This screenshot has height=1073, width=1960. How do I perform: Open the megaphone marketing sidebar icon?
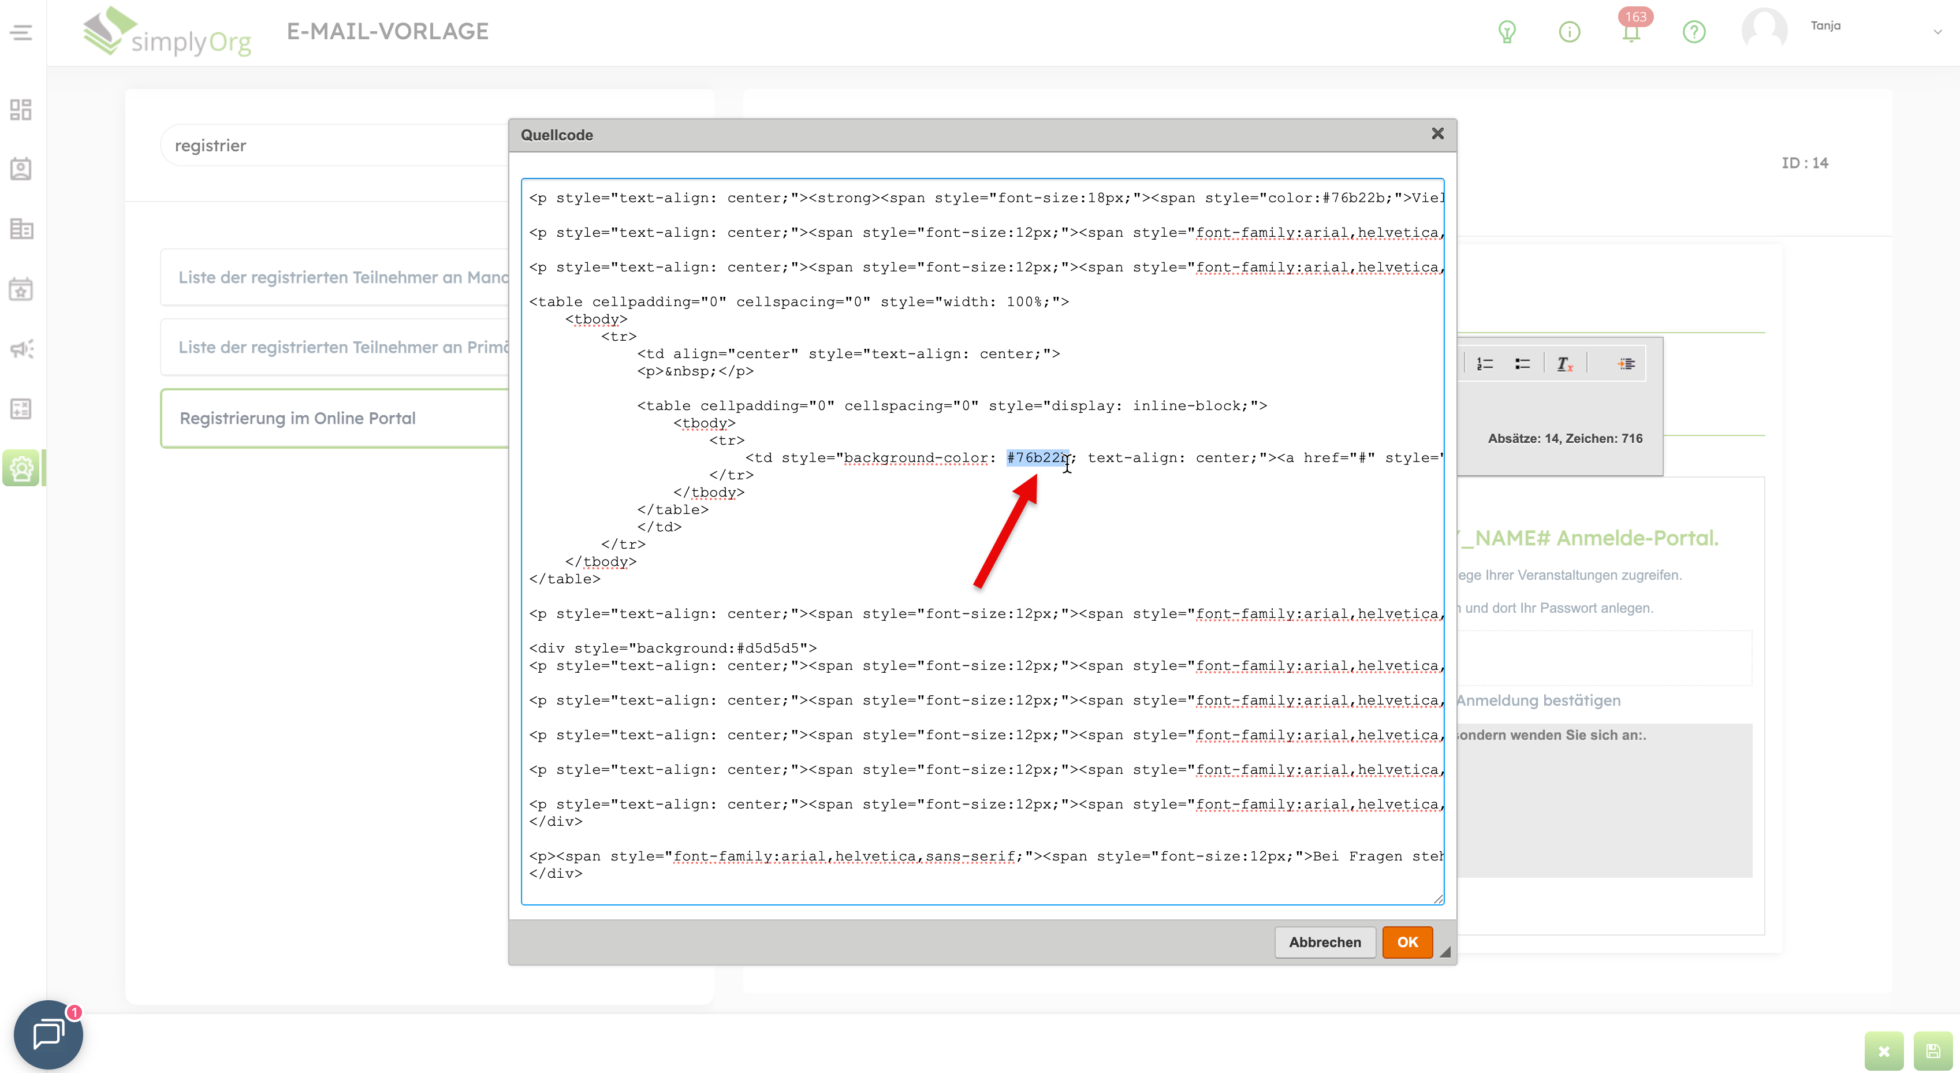tap(21, 349)
